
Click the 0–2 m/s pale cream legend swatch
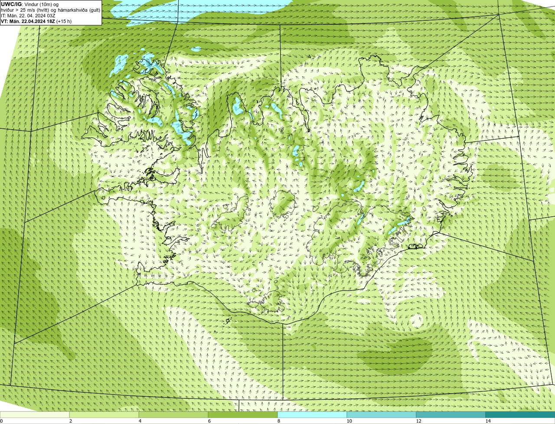(35, 414)
